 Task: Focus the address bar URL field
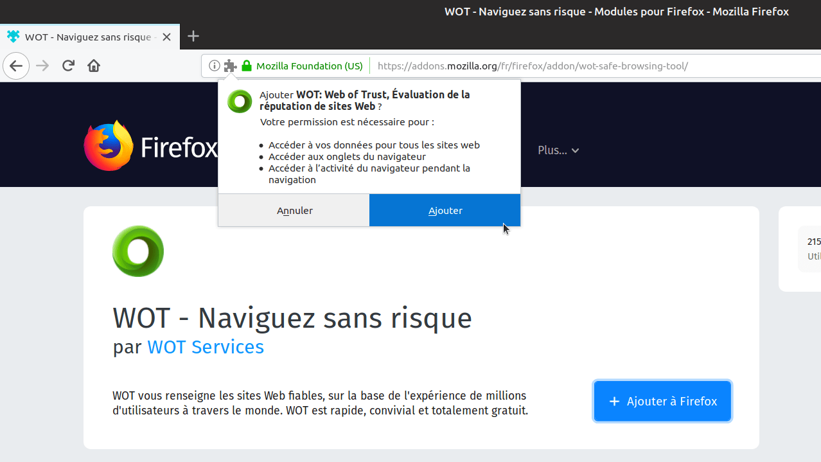pyautogui.click(x=533, y=66)
